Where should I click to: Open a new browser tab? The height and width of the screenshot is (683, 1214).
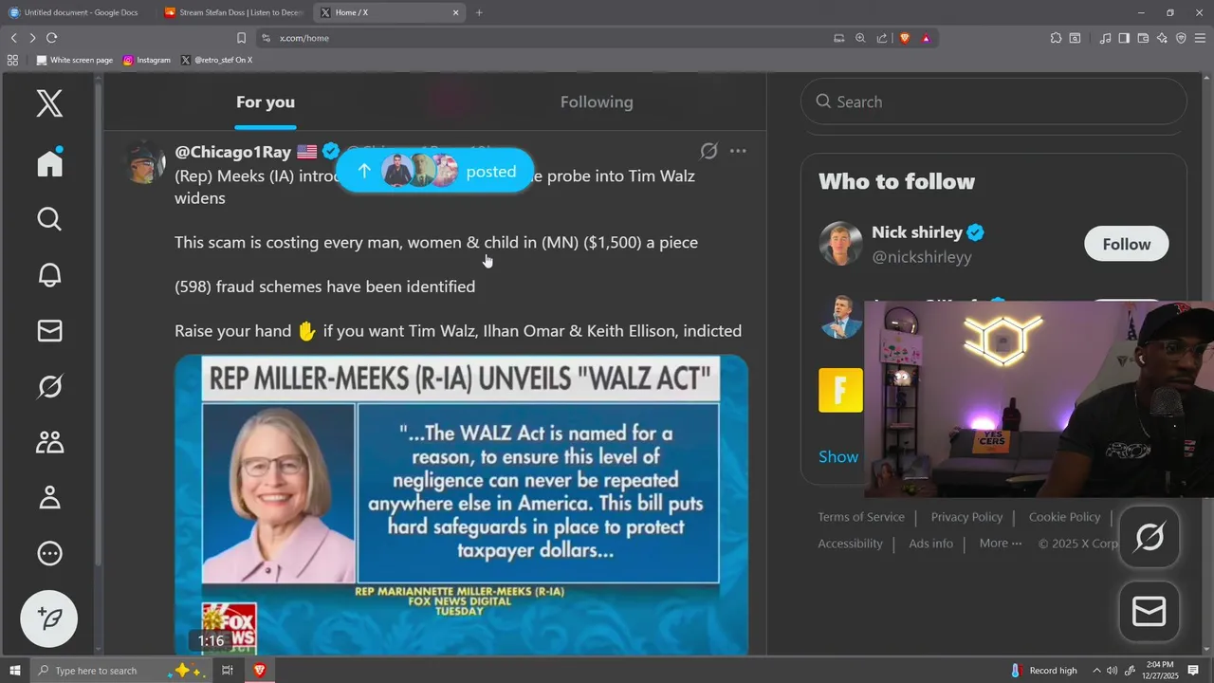pos(479,12)
